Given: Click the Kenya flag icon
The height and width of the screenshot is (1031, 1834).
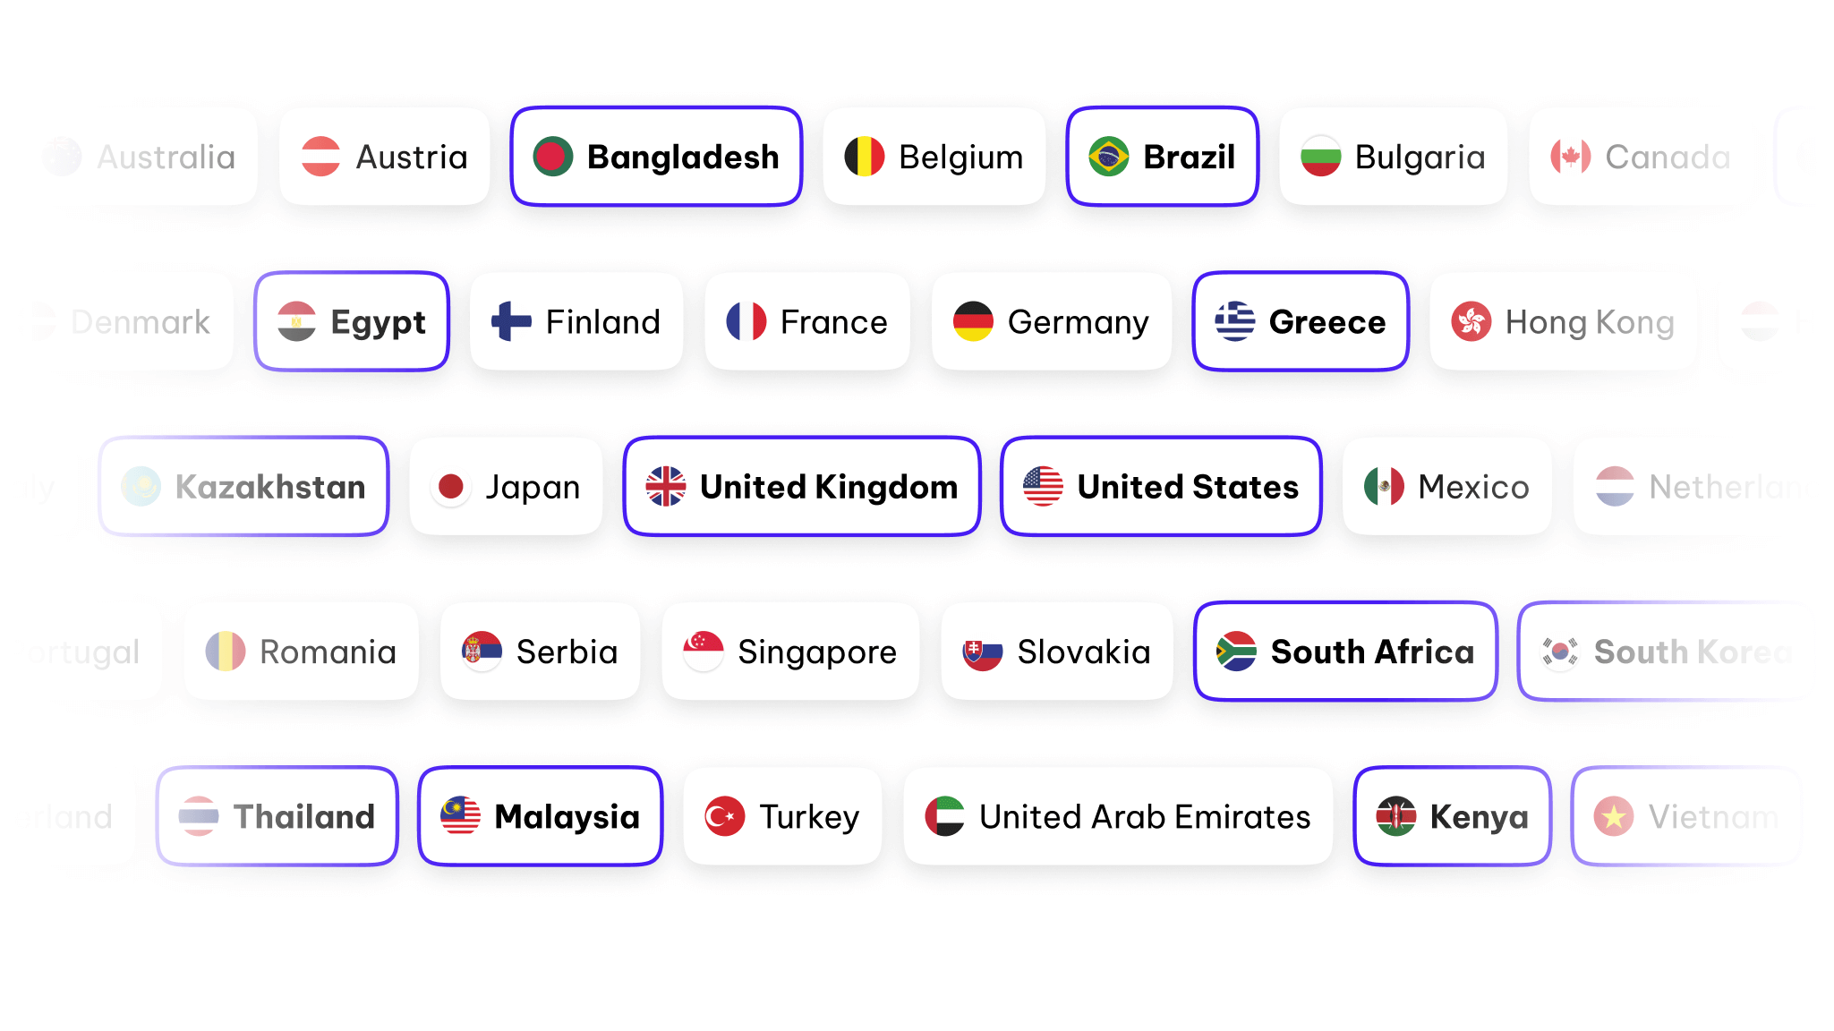Looking at the screenshot, I should point(1396,816).
